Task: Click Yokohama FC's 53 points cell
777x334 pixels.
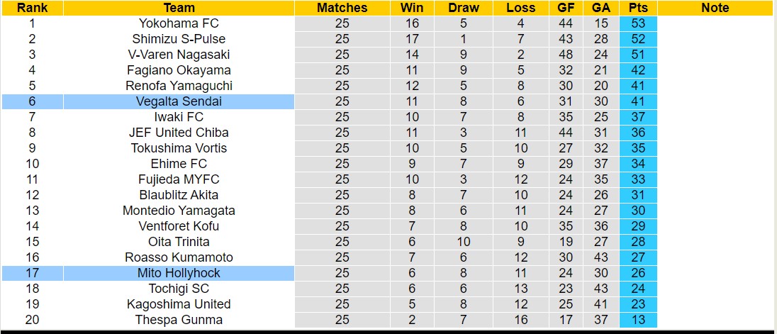Action: click(x=637, y=23)
